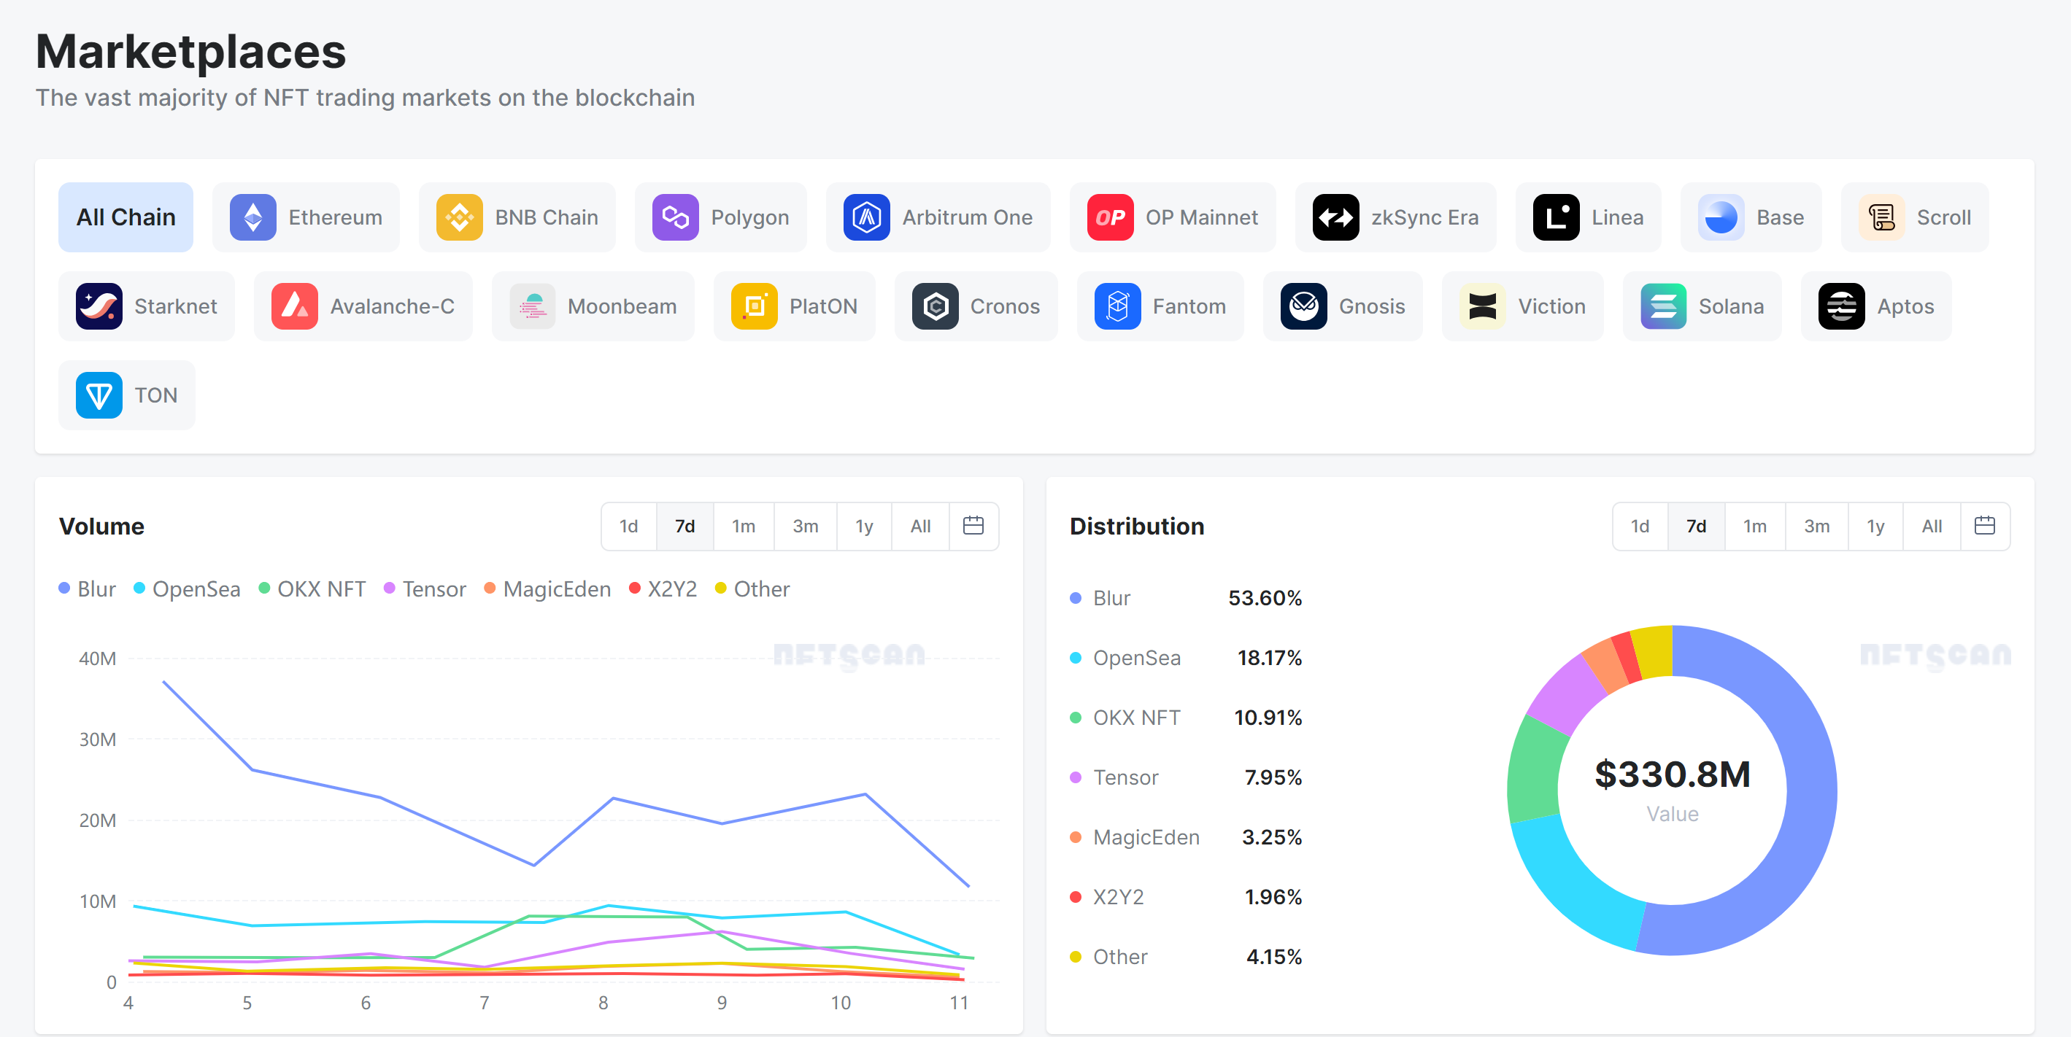Choose the Solana chain icon
The width and height of the screenshot is (2071, 1037).
coord(1663,307)
